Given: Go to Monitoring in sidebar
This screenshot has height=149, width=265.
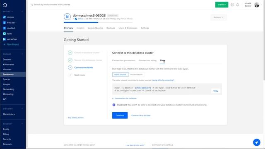Looking at the screenshot, I should [8, 94].
